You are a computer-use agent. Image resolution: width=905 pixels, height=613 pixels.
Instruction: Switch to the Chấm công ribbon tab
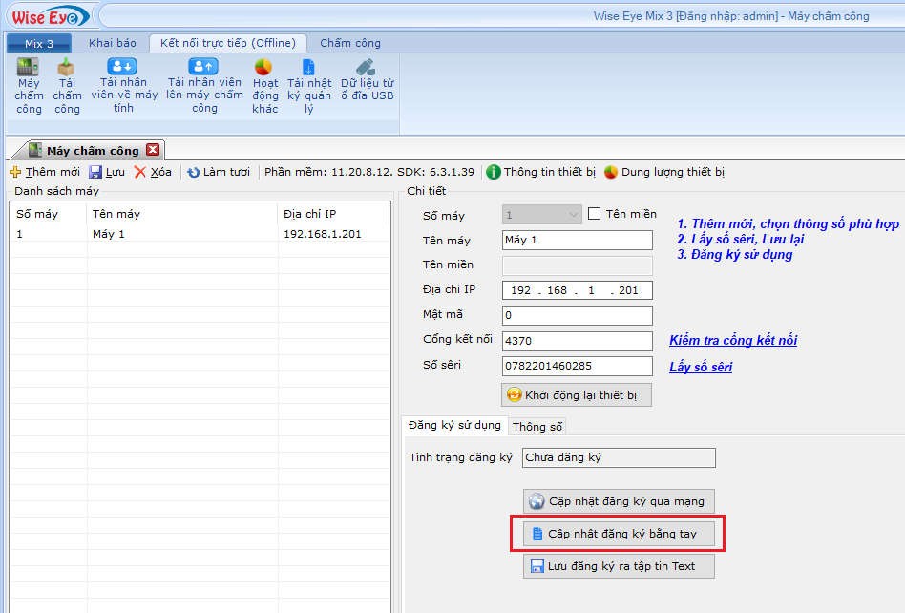click(349, 43)
